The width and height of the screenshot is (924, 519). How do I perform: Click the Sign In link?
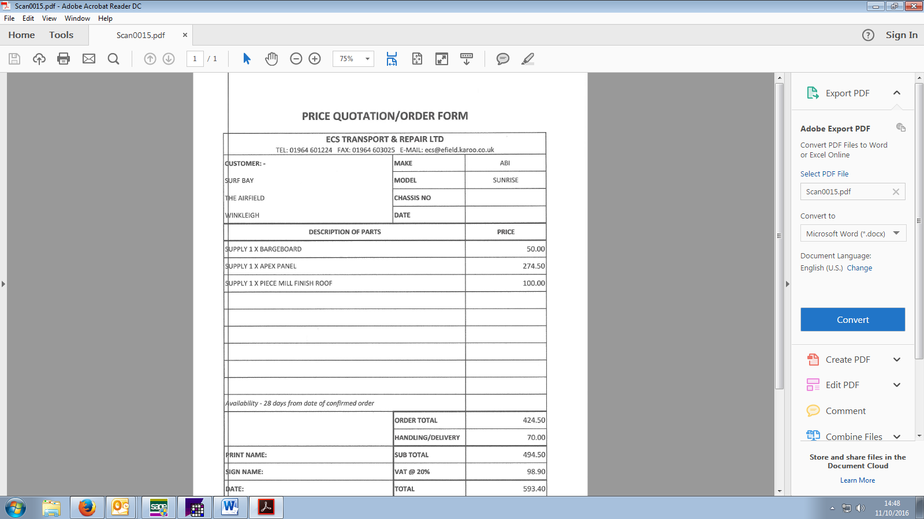[x=901, y=35]
